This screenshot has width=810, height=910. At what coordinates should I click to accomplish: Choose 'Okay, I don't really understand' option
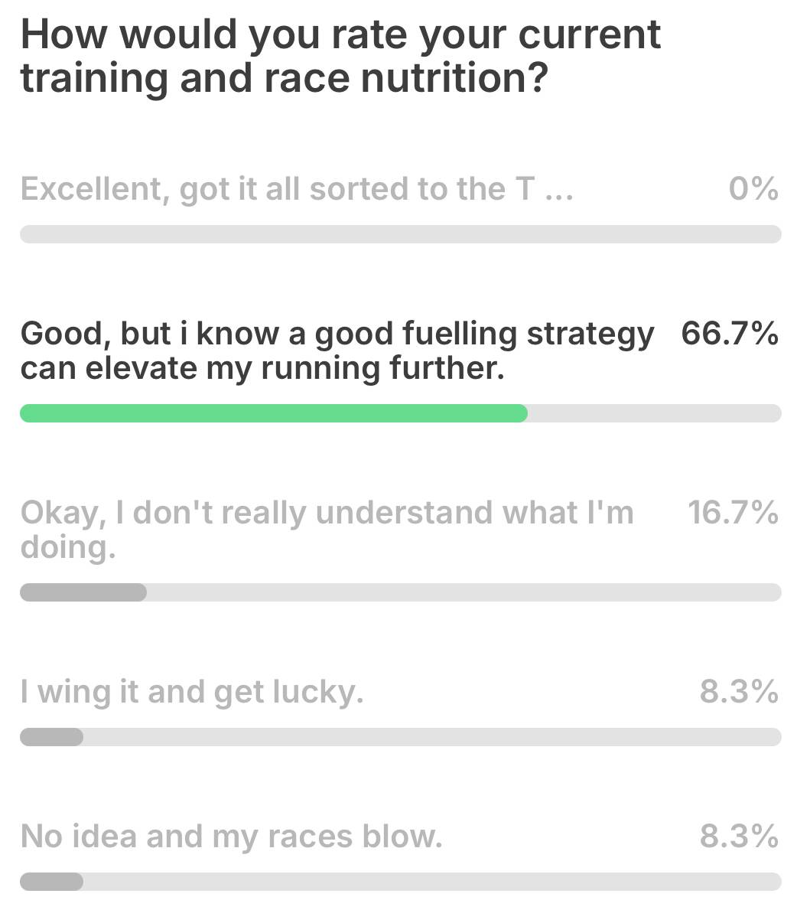point(327,530)
